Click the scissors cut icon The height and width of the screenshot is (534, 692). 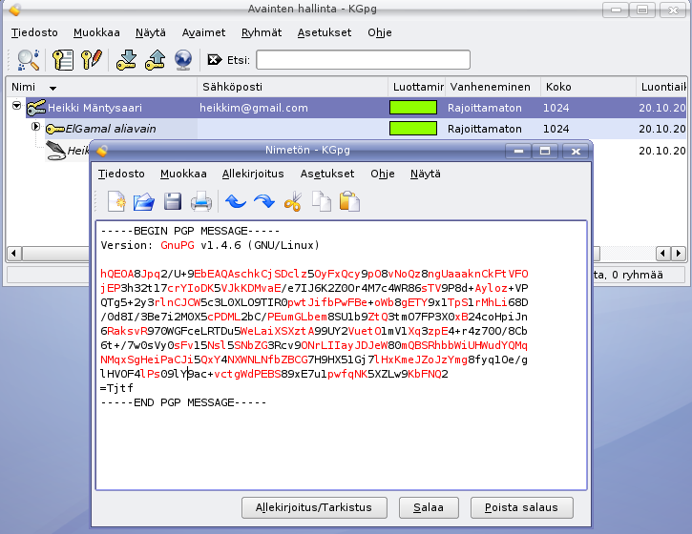point(293,201)
